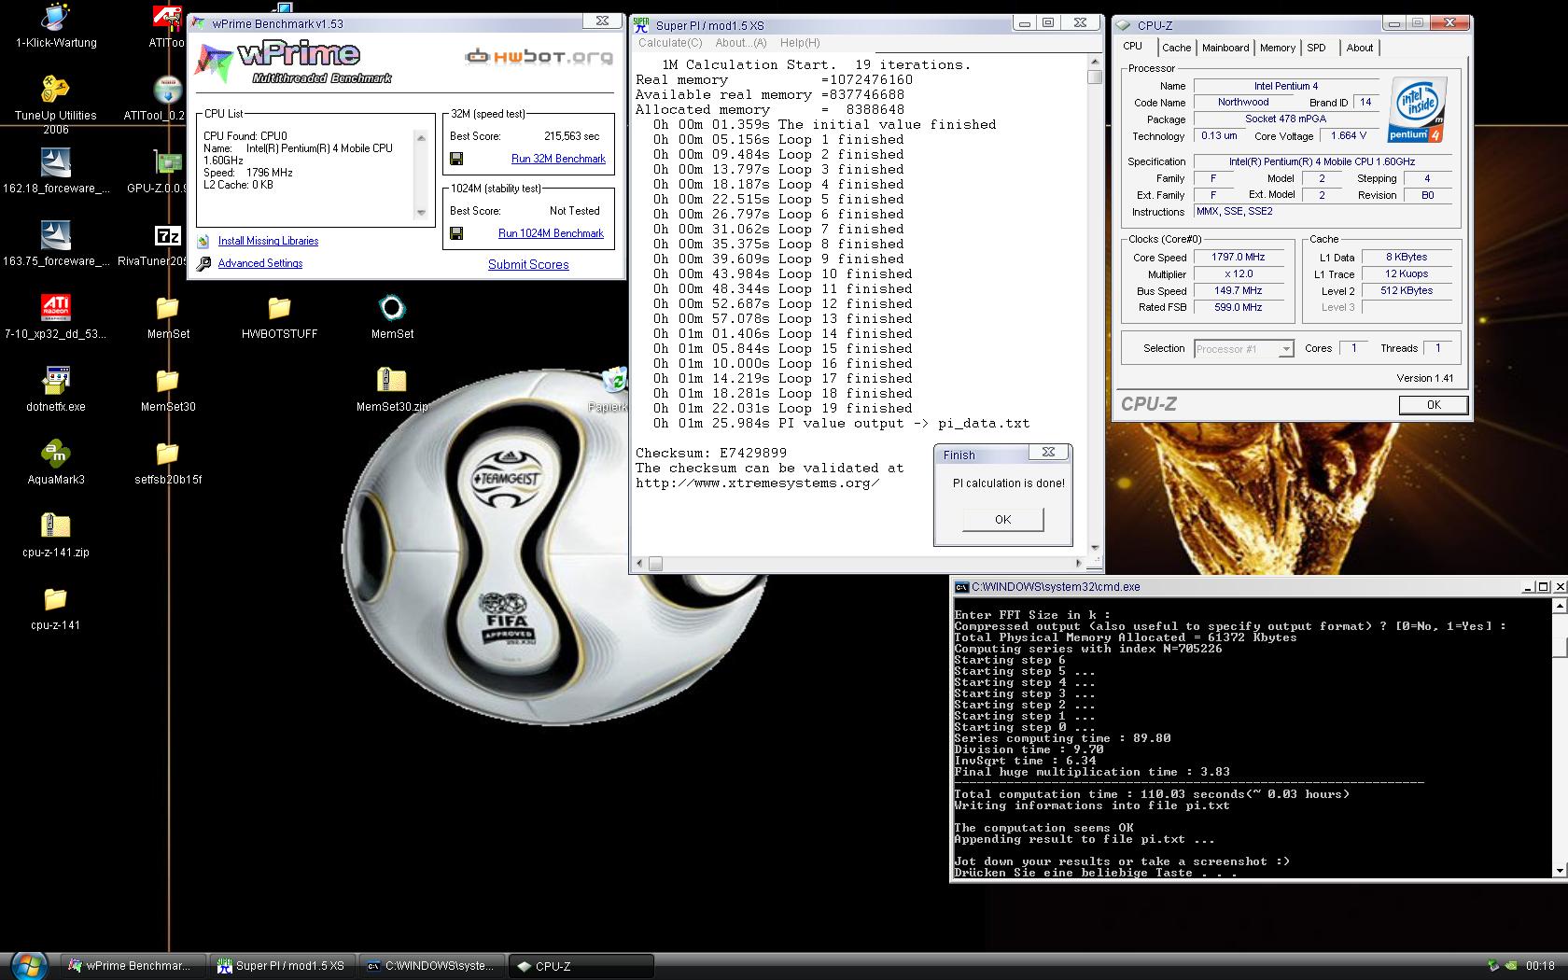
Task: Click cmd.exe window scroll down arrow
Action: point(1559,871)
